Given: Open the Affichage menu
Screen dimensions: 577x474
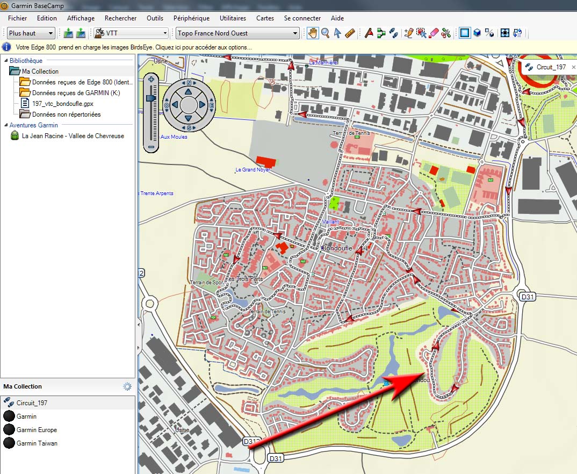Looking at the screenshot, I should (x=81, y=18).
